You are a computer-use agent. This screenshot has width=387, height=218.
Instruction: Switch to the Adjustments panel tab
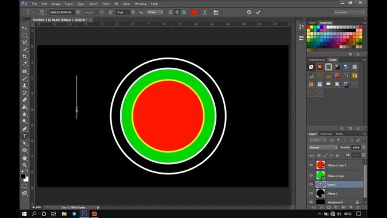(317, 60)
